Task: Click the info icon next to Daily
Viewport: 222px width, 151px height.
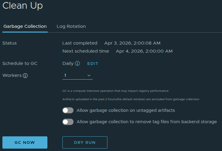Action: [x=77, y=63]
